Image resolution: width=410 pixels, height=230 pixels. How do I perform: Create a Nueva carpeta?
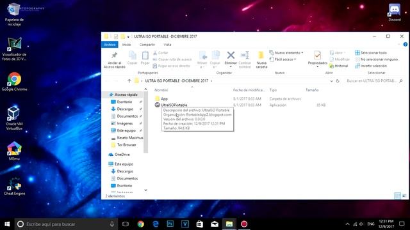pos(261,59)
